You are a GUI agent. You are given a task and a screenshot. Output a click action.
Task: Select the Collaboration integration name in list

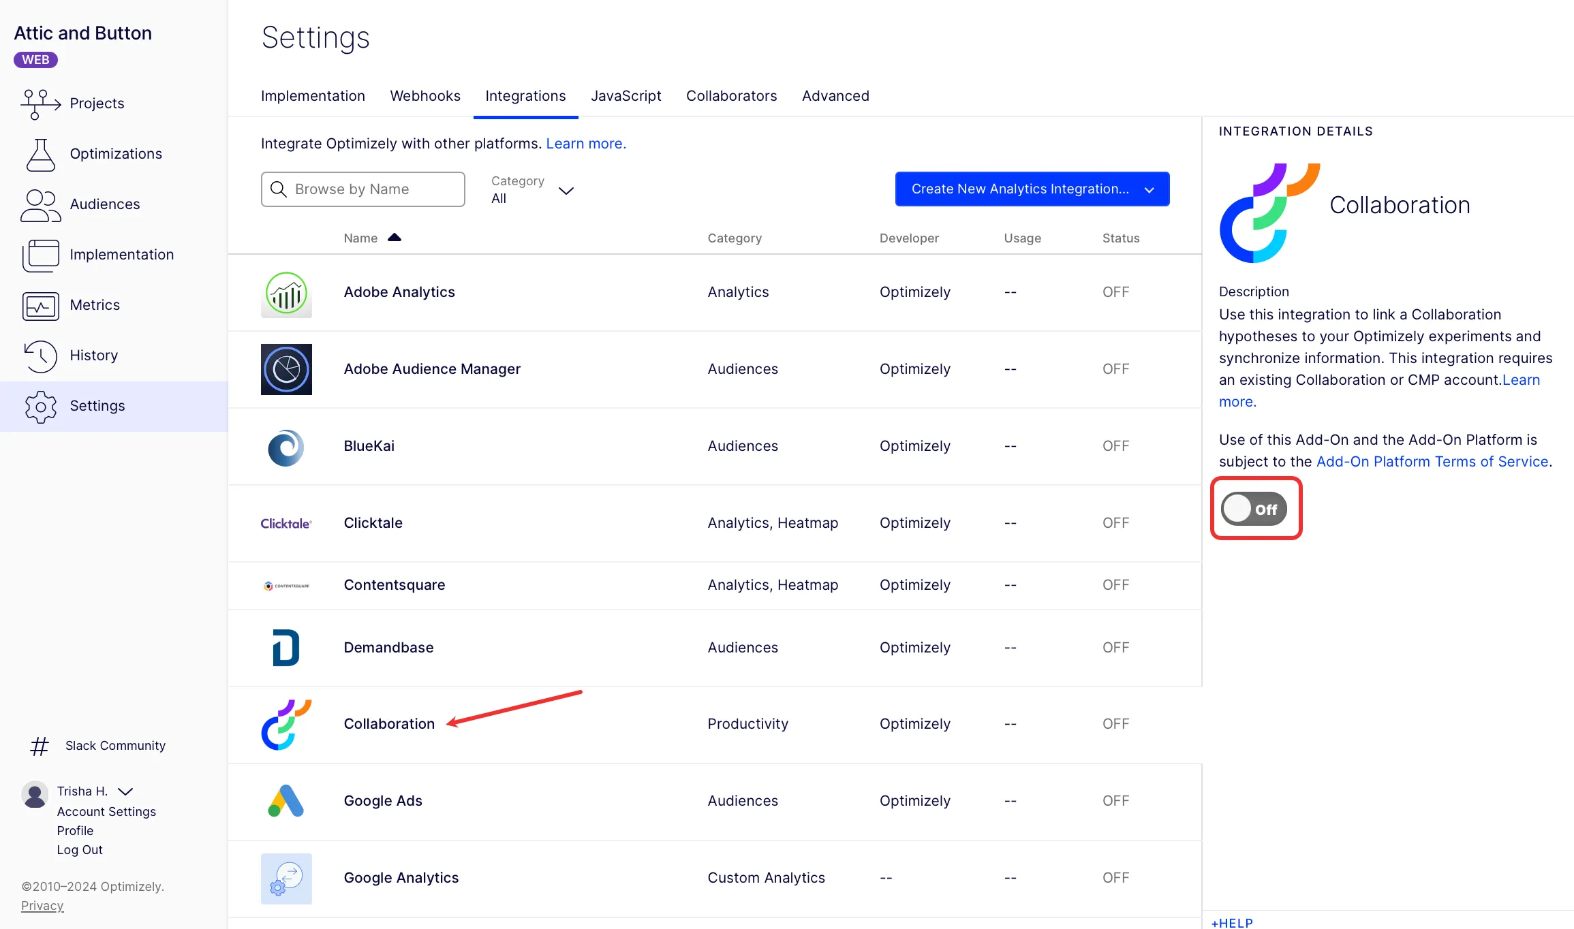point(389,724)
